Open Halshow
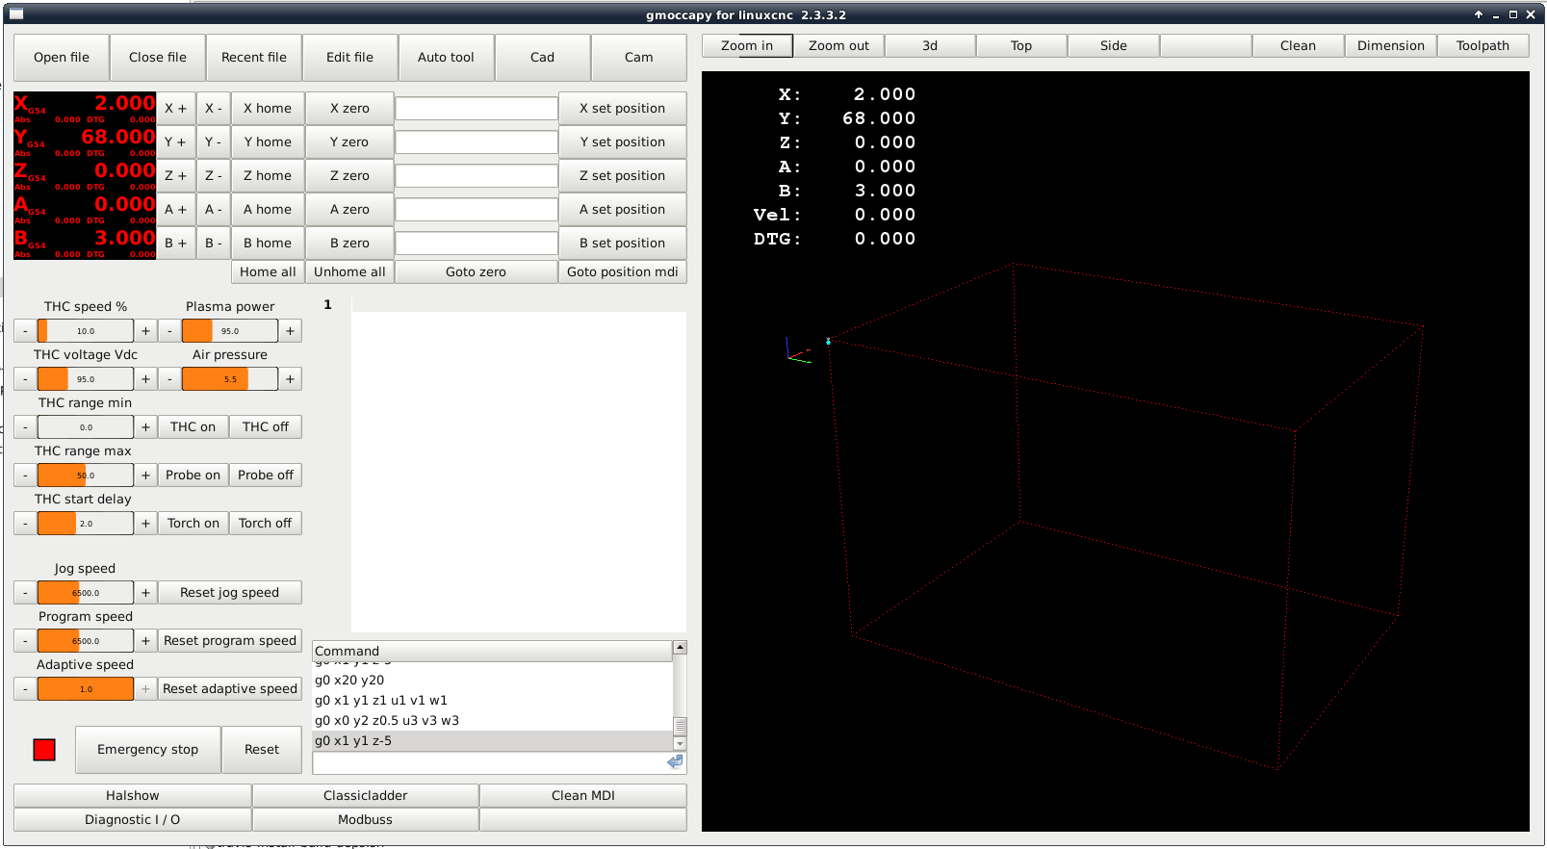 pyautogui.click(x=133, y=796)
